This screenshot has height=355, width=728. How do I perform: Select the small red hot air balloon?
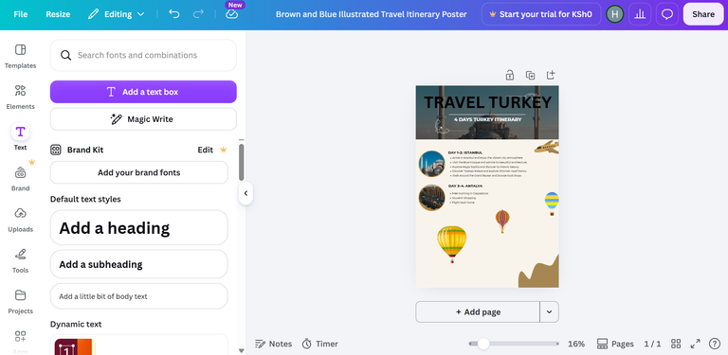pyautogui.click(x=502, y=222)
